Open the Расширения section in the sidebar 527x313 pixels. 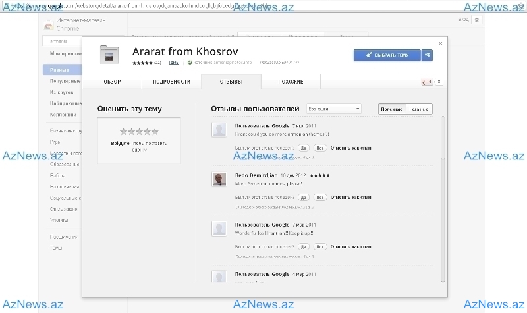64,237
